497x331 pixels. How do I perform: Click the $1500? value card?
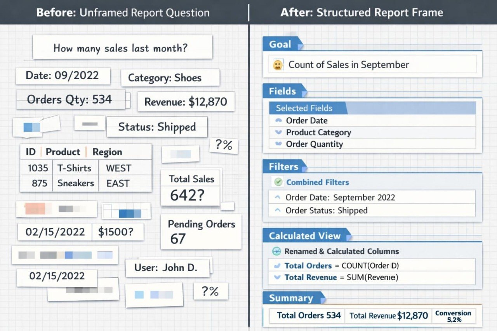118,232
